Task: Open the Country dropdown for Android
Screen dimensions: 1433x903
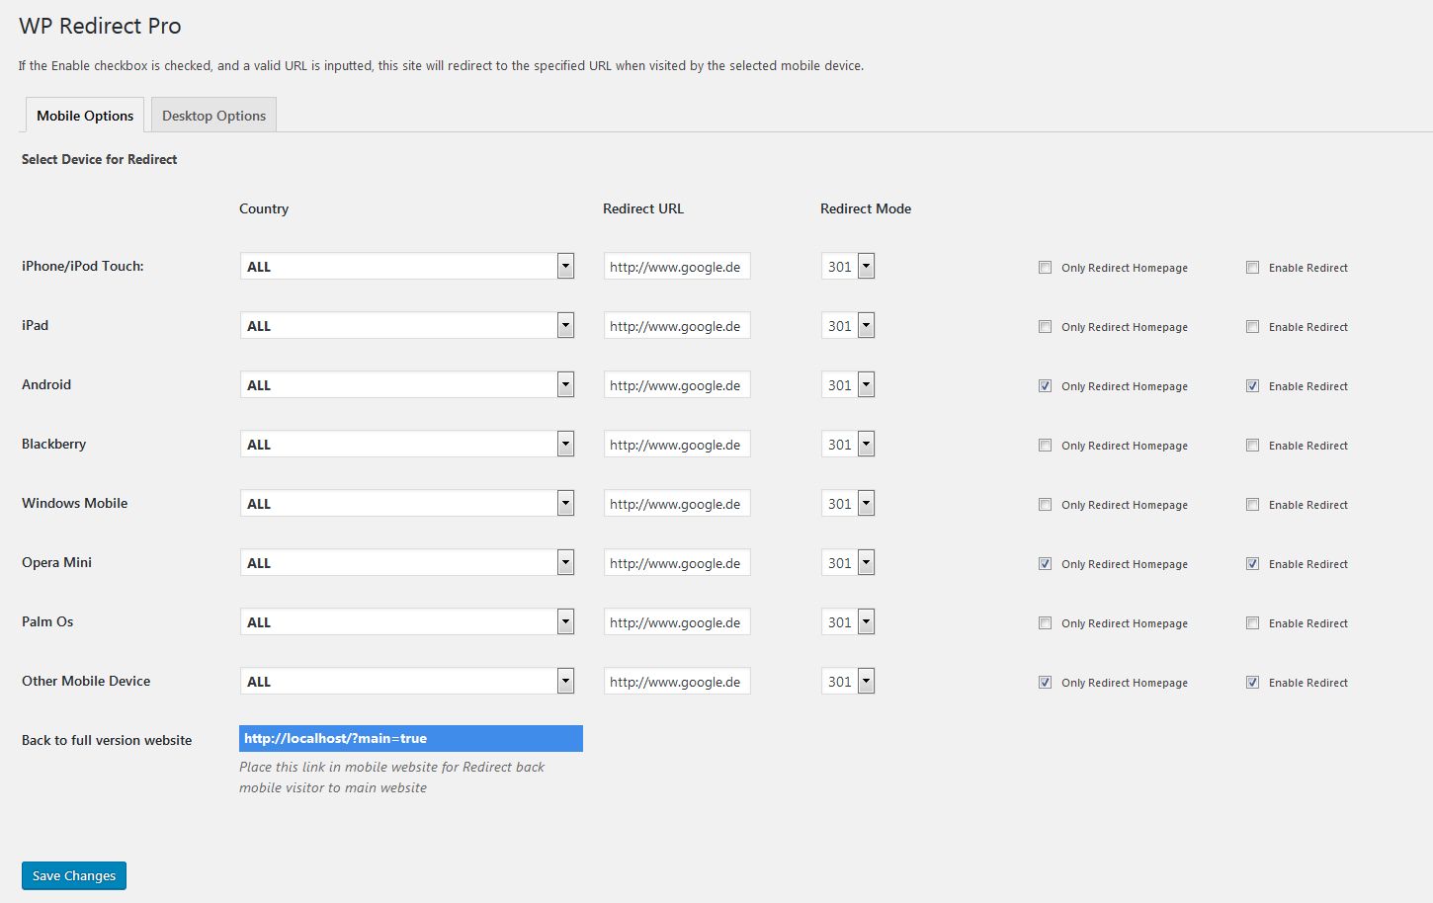Action: 406,384
